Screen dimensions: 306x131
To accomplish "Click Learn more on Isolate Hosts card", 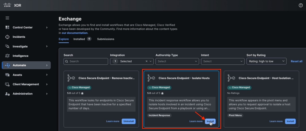I will [x=196, y=121].
